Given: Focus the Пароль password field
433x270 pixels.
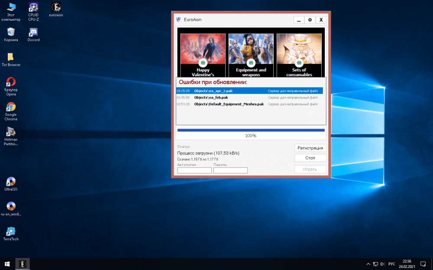Looking at the screenshot, I should (x=230, y=170).
